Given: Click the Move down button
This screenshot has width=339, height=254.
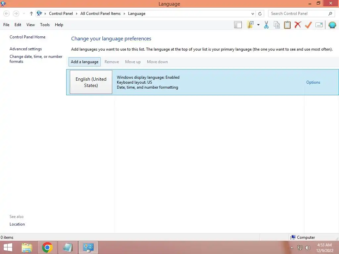Looking at the screenshot, I should (x=157, y=62).
